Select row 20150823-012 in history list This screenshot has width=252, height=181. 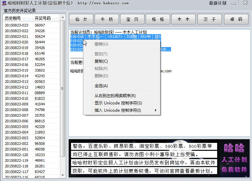point(31,87)
